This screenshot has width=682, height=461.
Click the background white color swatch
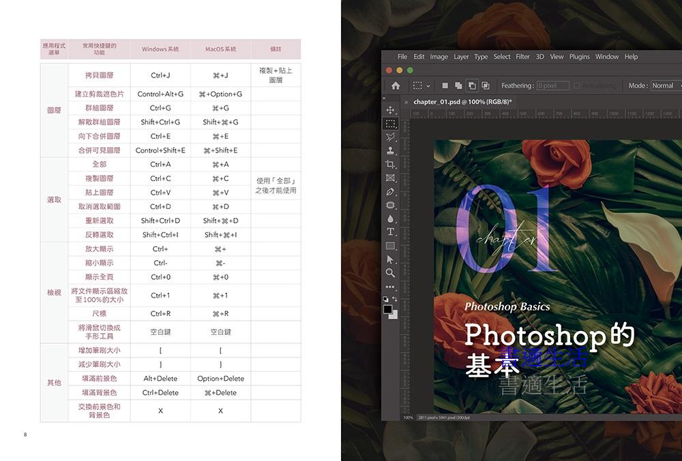[x=394, y=315]
